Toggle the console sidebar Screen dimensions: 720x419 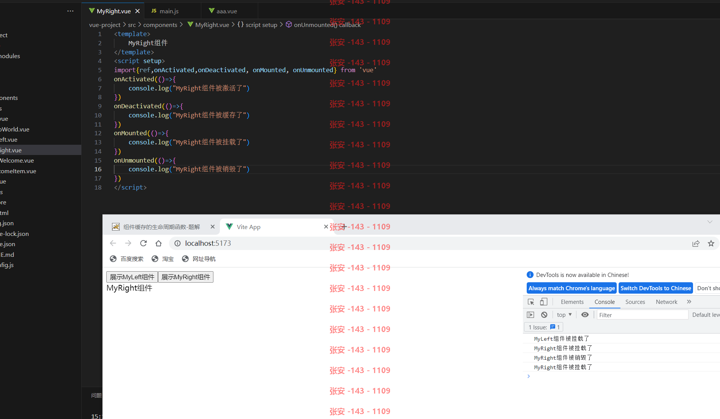coord(531,315)
